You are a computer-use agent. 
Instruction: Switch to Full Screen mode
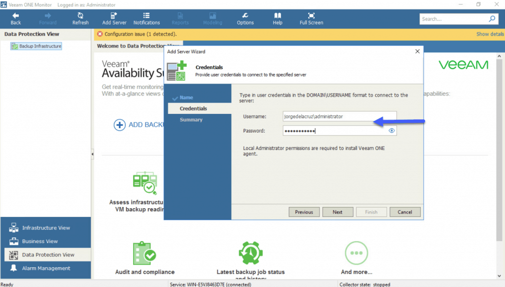tap(311, 16)
